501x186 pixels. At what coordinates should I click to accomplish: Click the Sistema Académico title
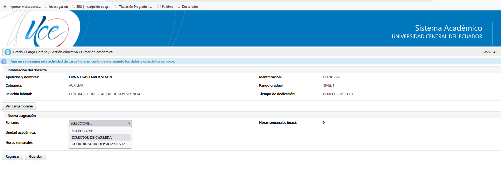point(449,28)
